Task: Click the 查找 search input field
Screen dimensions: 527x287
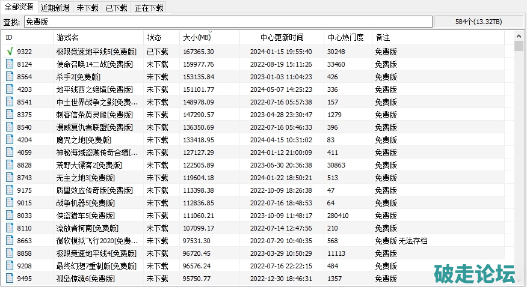Action: coord(227,22)
